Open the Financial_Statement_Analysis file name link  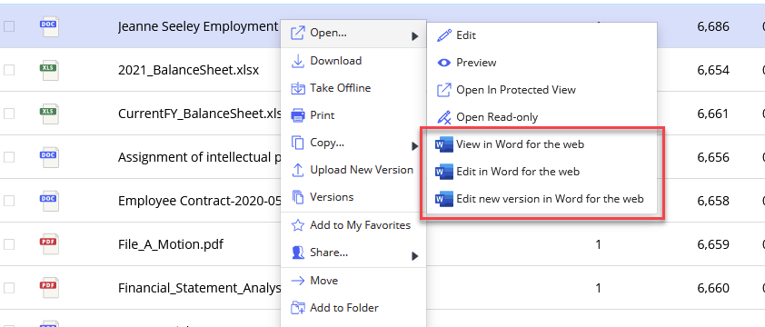click(200, 288)
